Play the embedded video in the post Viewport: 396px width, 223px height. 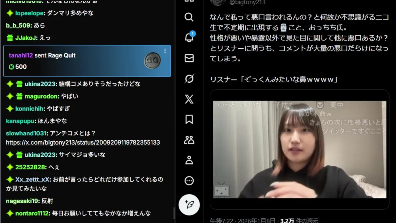(x=299, y=149)
